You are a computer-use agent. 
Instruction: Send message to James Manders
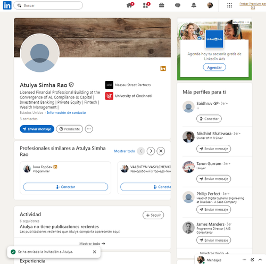coord(213,240)
